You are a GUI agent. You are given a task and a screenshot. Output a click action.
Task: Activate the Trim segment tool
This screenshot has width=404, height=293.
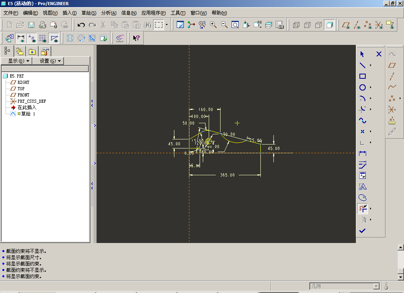tap(362, 209)
